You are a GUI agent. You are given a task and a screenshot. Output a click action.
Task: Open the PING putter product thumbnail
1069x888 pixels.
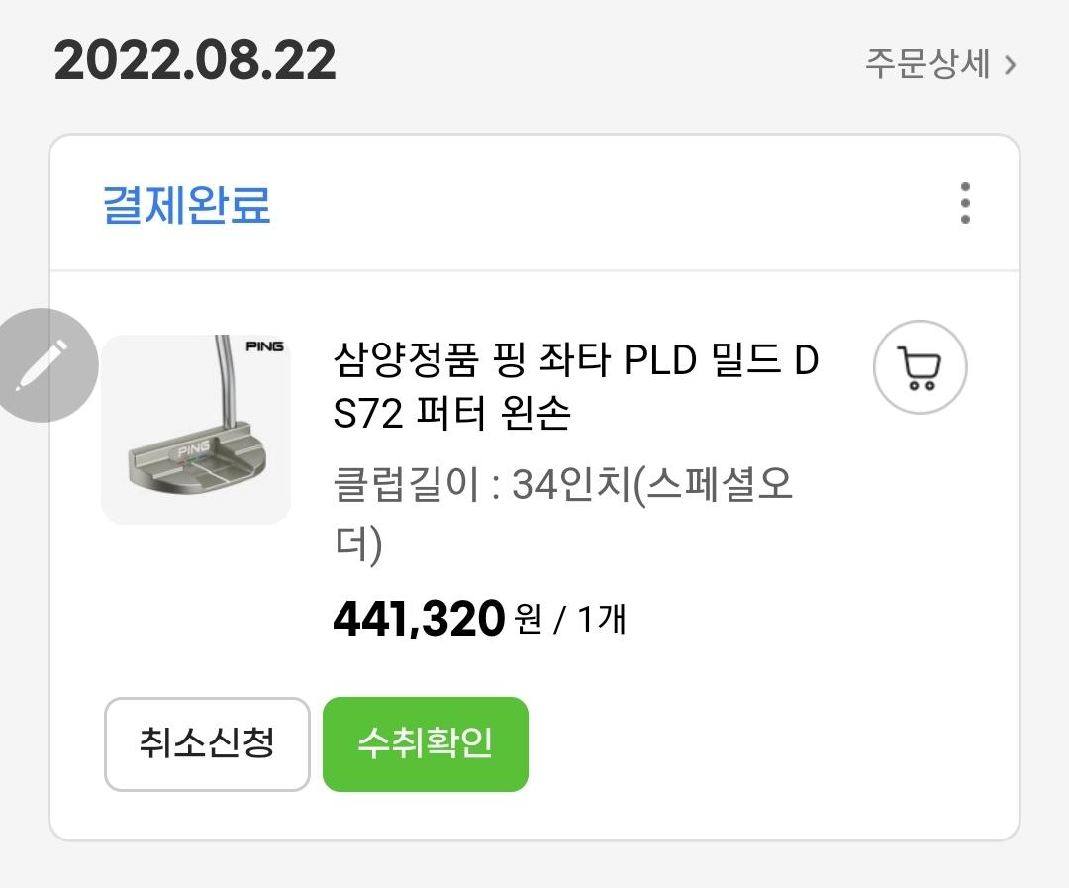pyautogui.click(x=196, y=429)
